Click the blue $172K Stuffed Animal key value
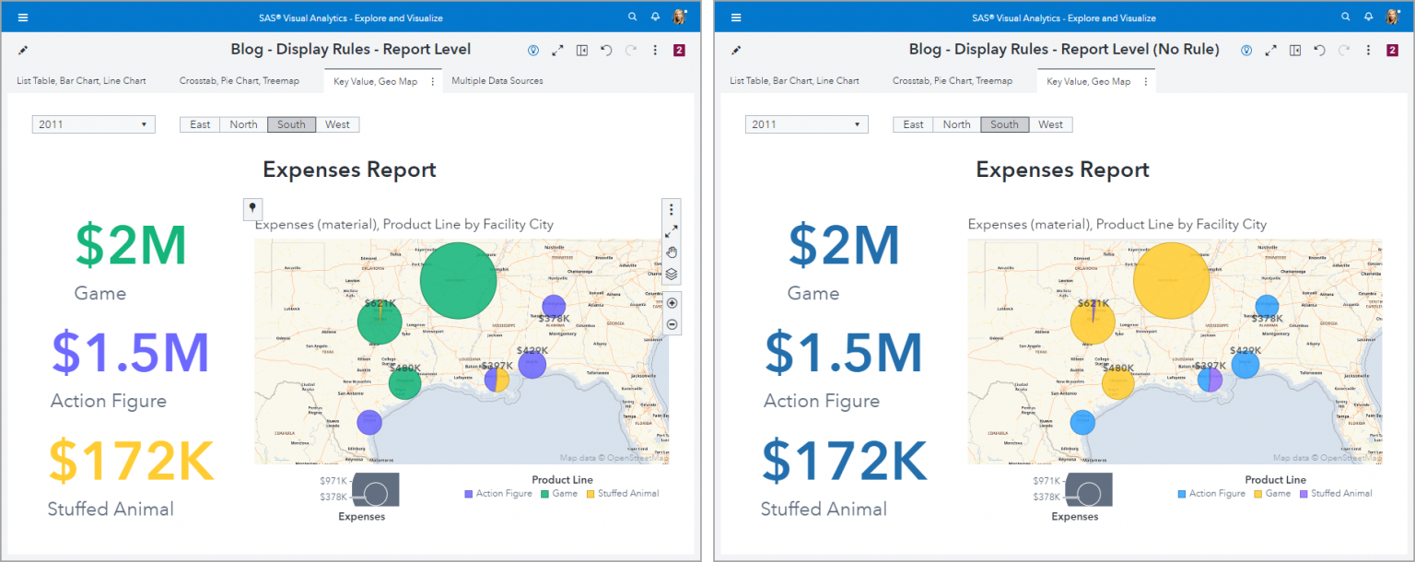 (x=844, y=461)
